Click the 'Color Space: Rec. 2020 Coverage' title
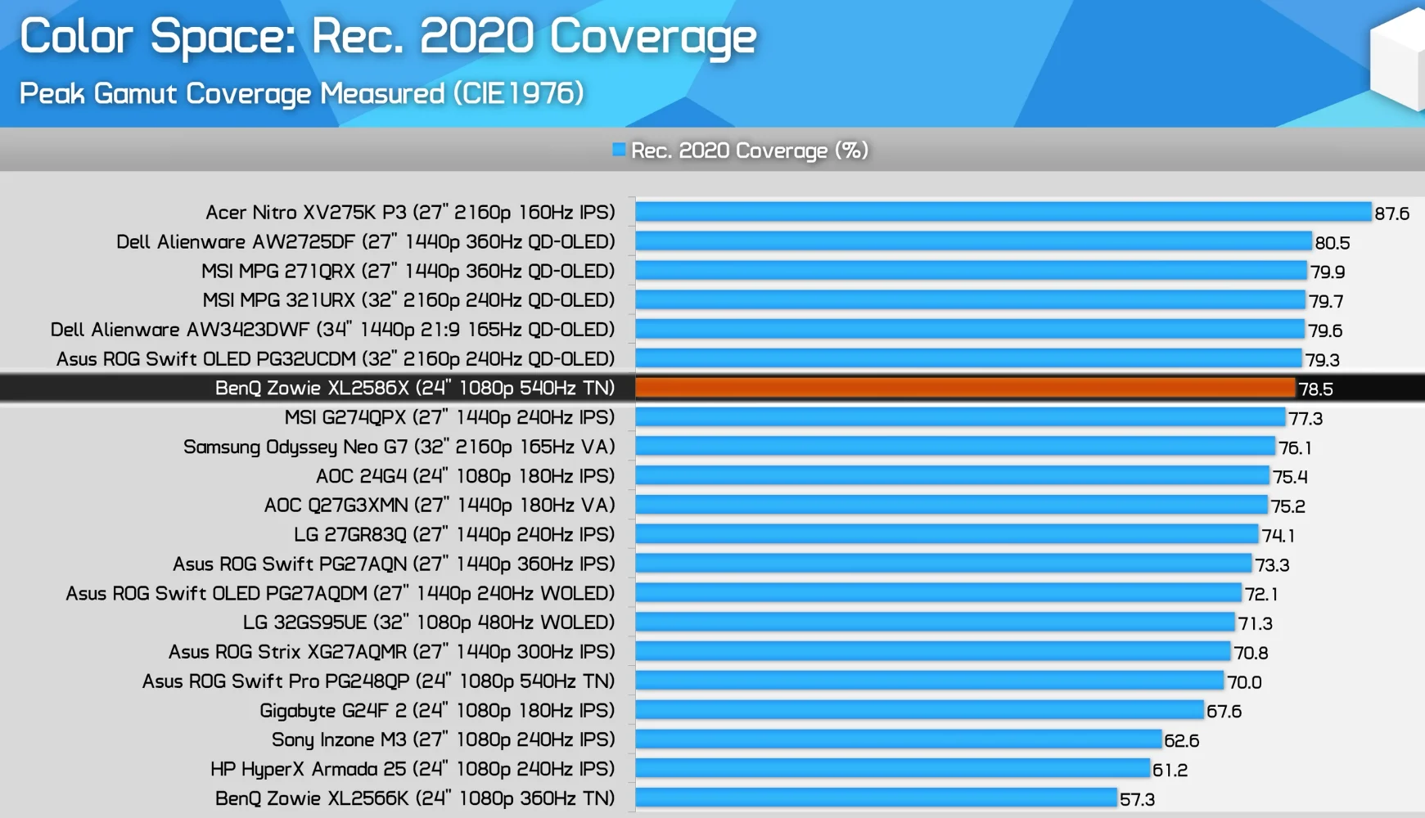 click(388, 37)
